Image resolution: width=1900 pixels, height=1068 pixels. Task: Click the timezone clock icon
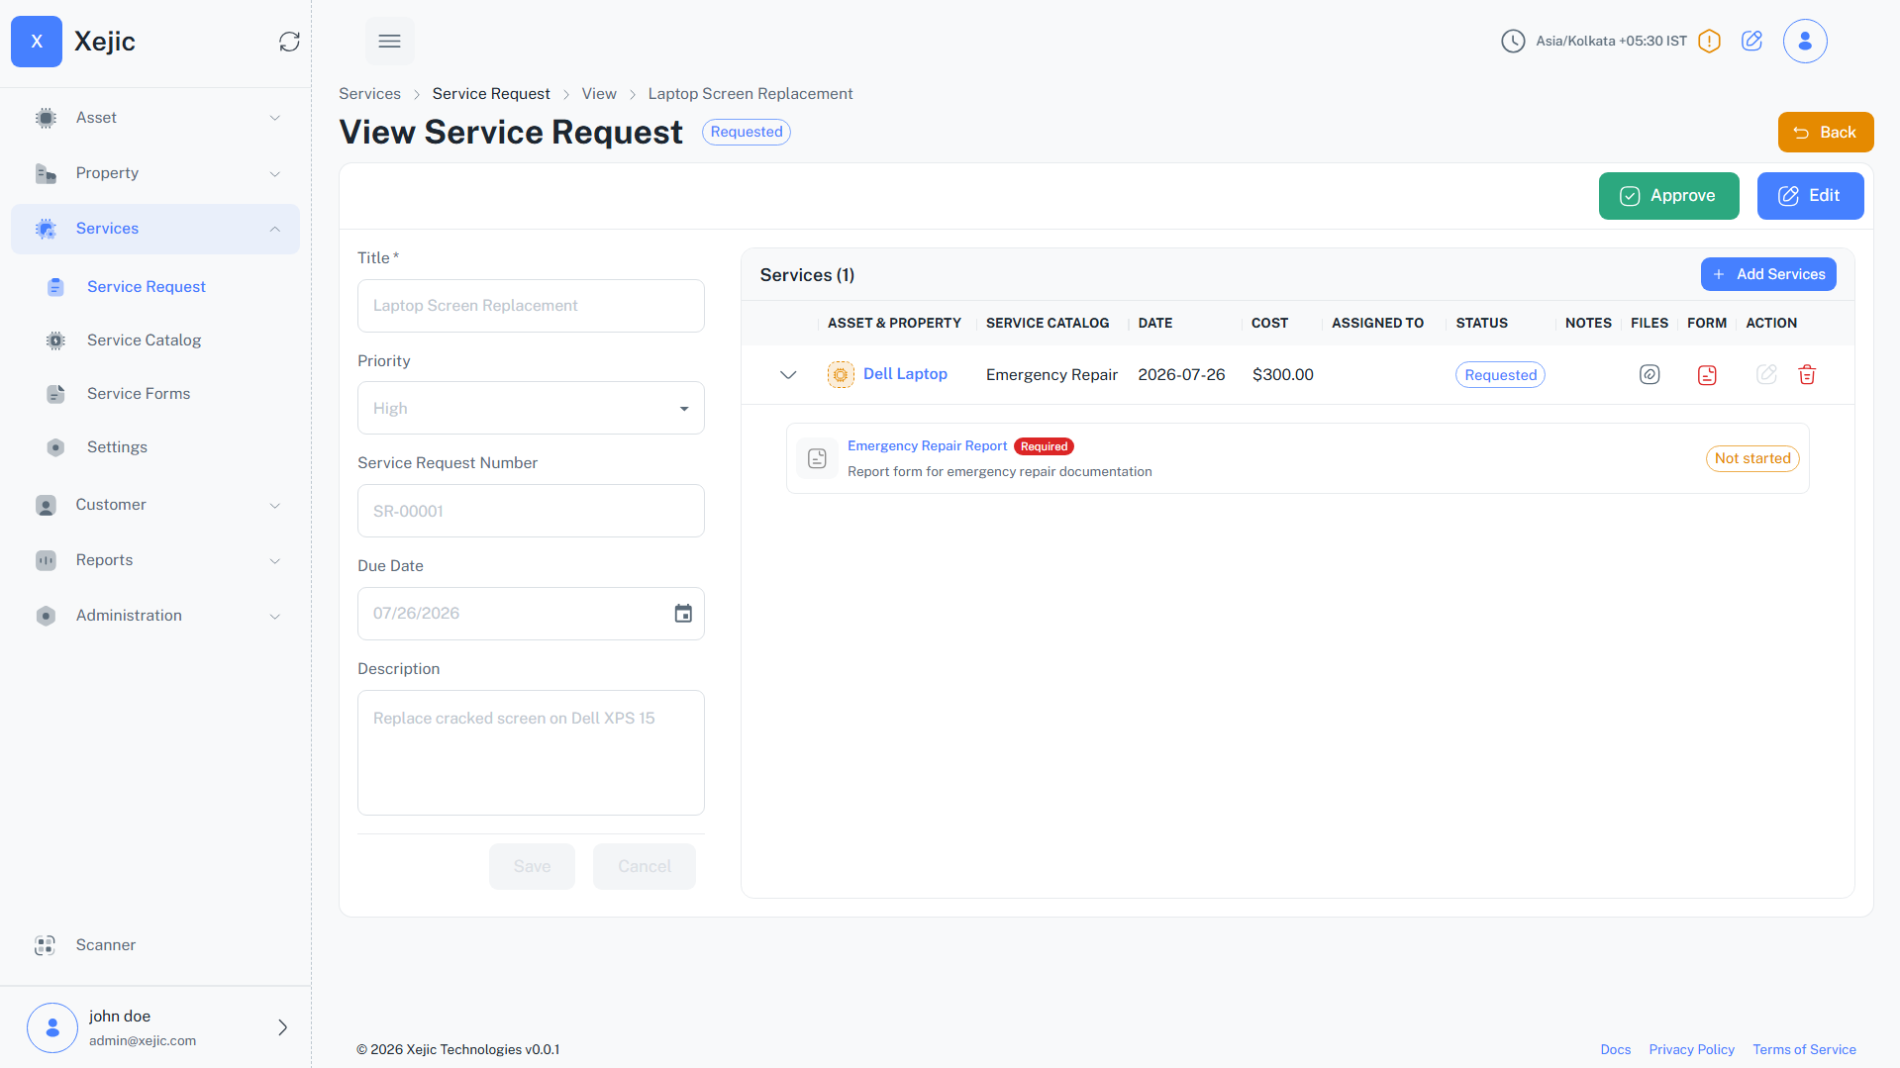pos(1513,42)
